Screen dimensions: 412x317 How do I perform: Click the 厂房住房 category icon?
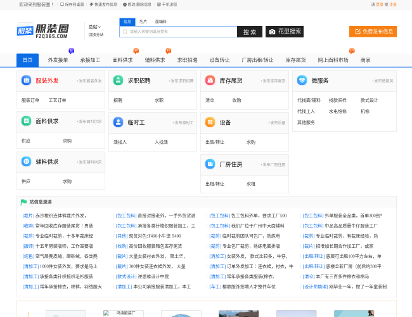[210, 164]
